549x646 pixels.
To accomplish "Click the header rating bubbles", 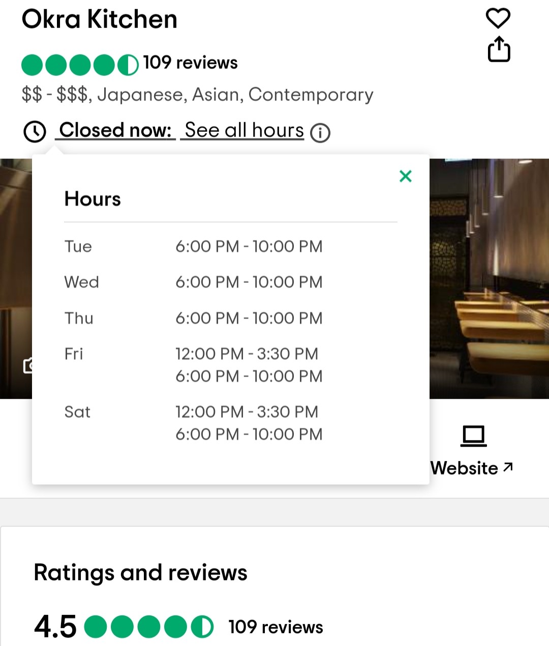I will [80, 65].
